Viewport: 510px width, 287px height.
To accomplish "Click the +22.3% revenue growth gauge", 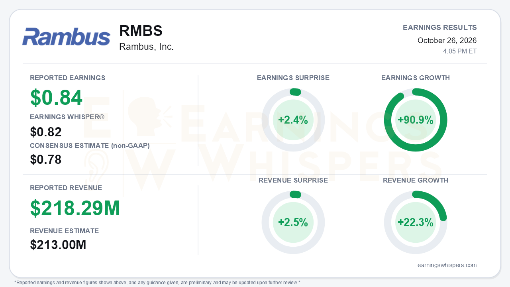I will pyautogui.click(x=416, y=222).
